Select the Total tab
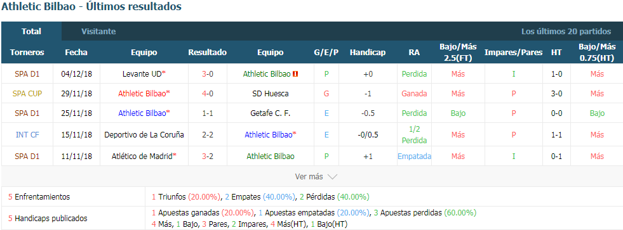 tap(31, 31)
